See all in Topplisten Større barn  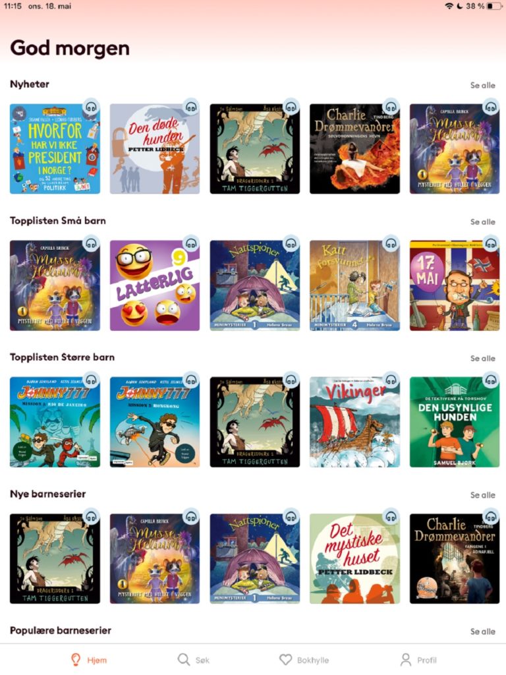482,358
